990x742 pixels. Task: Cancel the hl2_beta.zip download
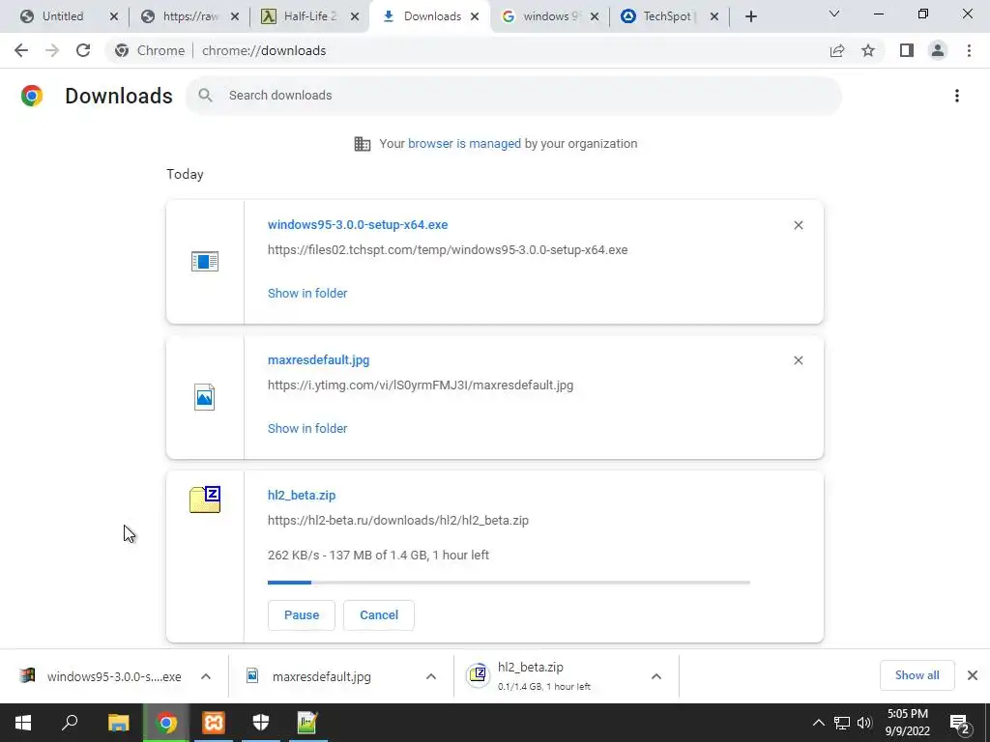pos(379,615)
